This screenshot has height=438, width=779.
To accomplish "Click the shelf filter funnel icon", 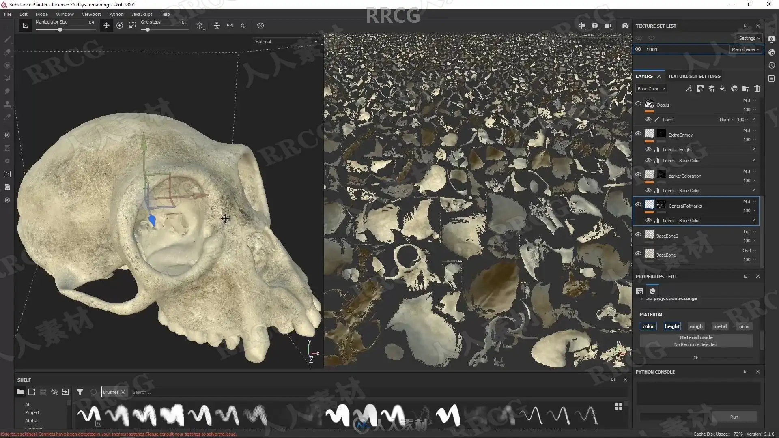I will point(80,392).
